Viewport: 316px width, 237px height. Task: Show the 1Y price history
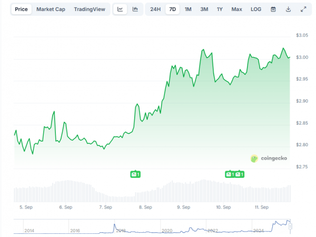click(220, 10)
